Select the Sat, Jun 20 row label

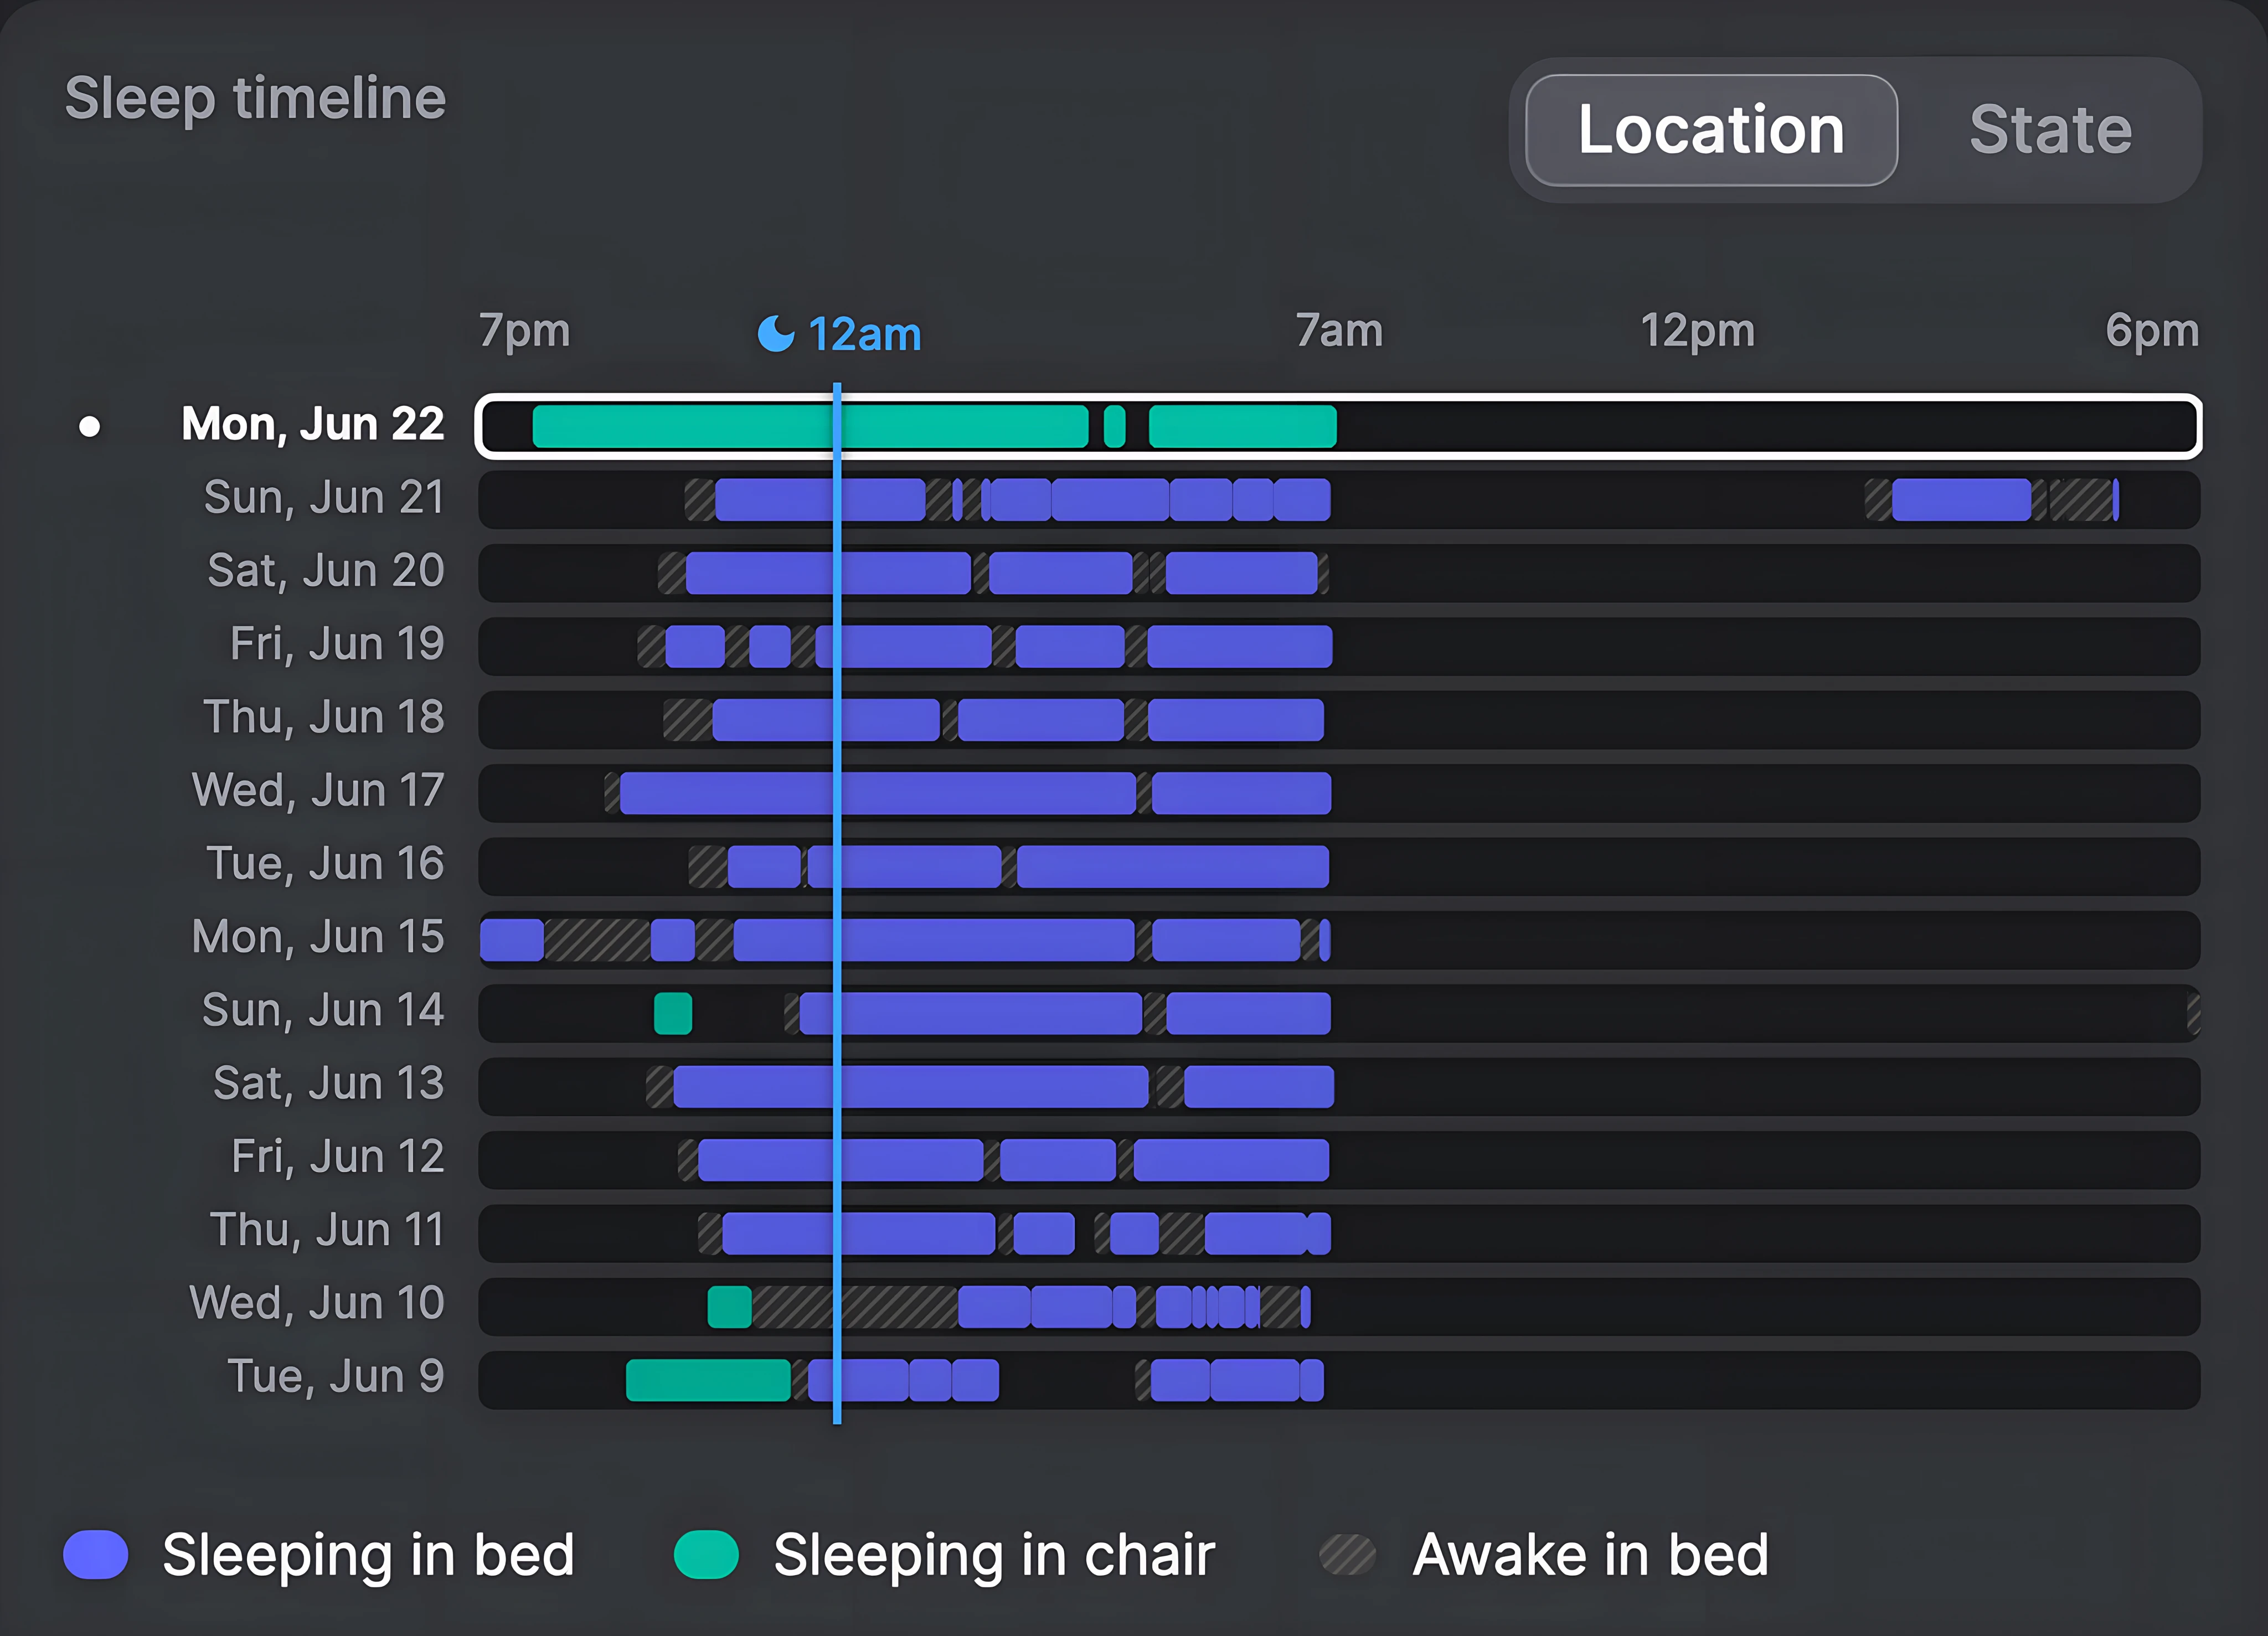(x=325, y=570)
